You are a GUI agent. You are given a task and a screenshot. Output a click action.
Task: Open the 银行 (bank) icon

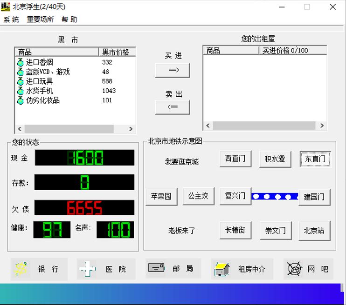(x=21, y=269)
